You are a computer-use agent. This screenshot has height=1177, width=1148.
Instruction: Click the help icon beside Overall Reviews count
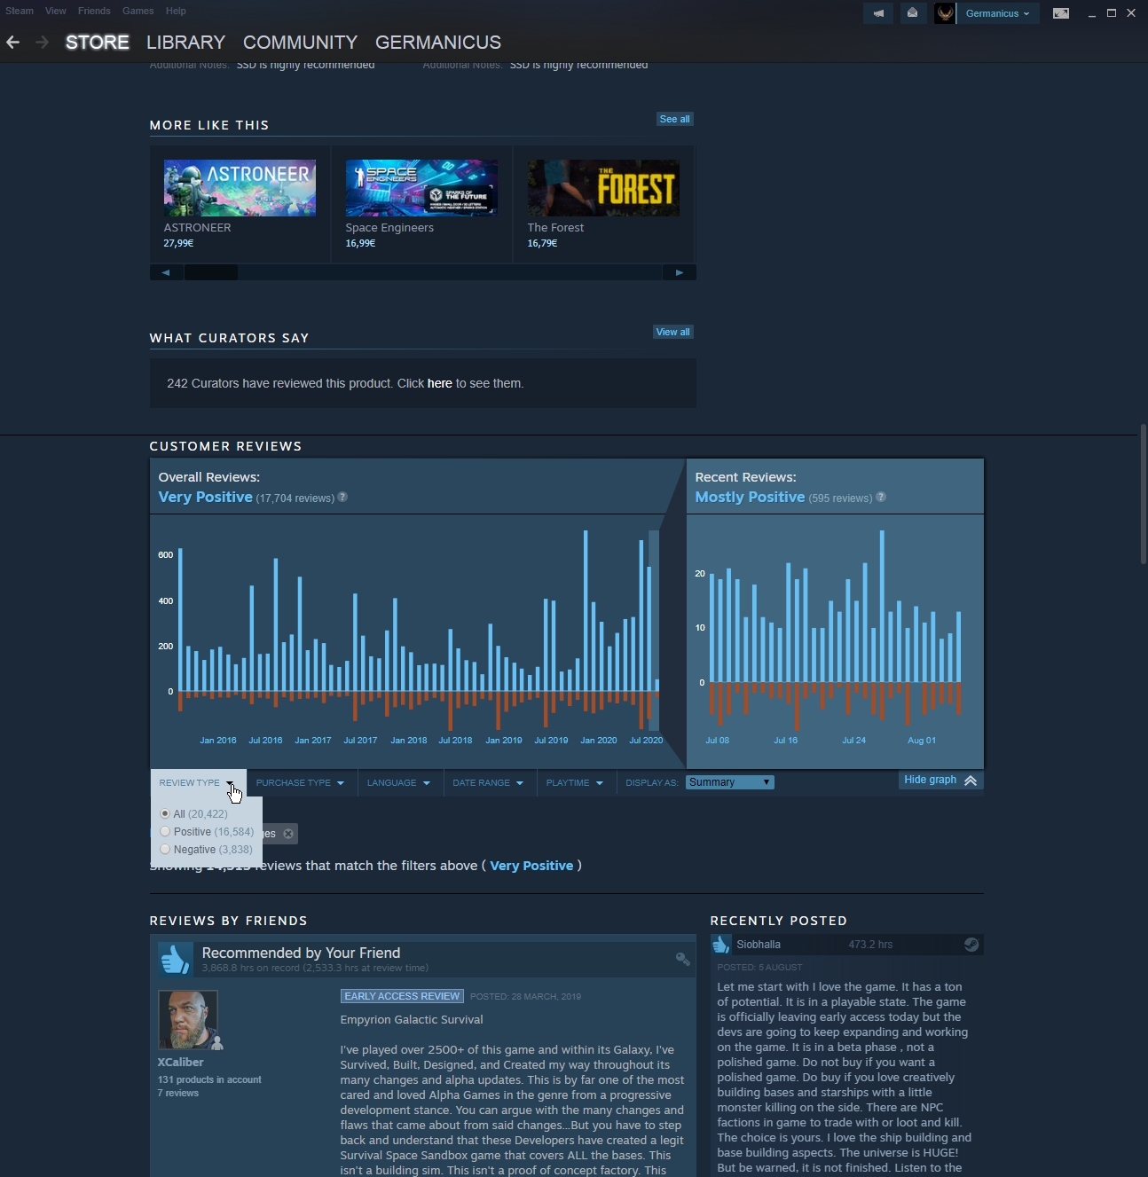click(x=342, y=498)
